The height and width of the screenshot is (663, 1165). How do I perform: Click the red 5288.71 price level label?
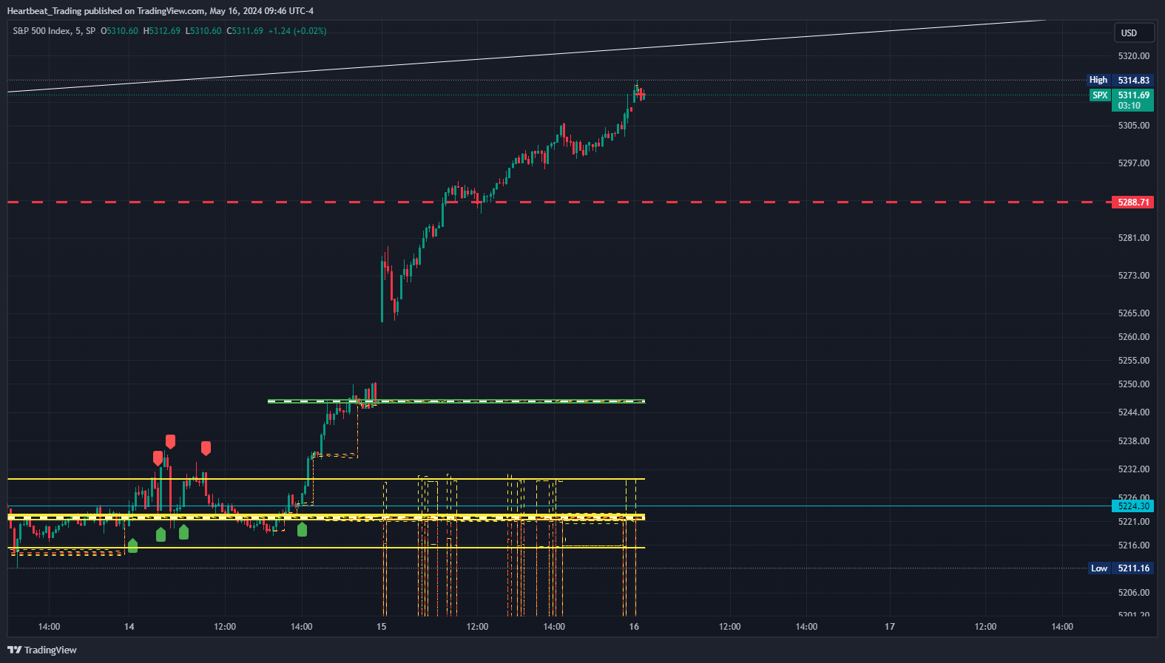click(1132, 202)
